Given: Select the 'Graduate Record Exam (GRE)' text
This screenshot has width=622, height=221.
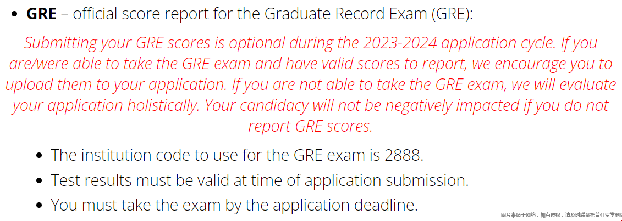Looking at the screenshot, I should click(367, 14).
